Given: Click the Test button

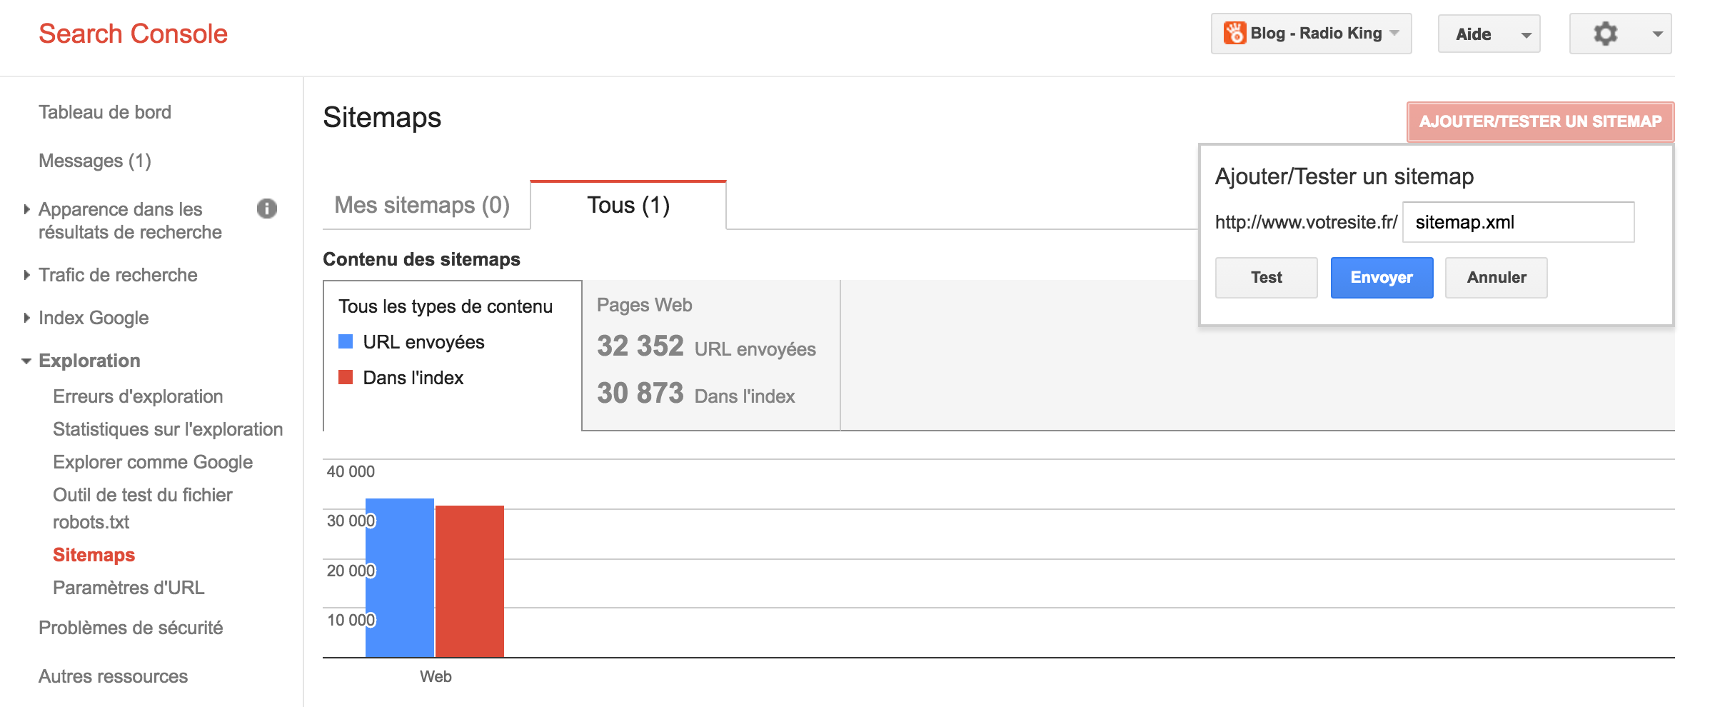Looking at the screenshot, I should (1266, 278).
